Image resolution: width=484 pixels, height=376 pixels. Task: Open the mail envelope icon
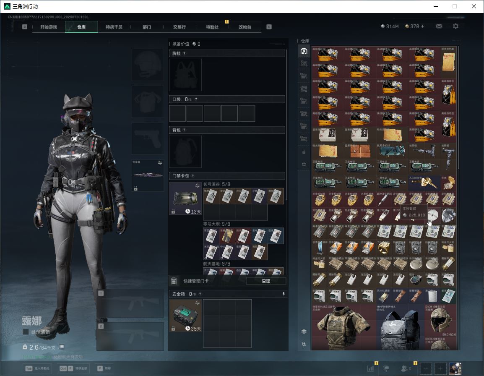click(x=439, y=26)
